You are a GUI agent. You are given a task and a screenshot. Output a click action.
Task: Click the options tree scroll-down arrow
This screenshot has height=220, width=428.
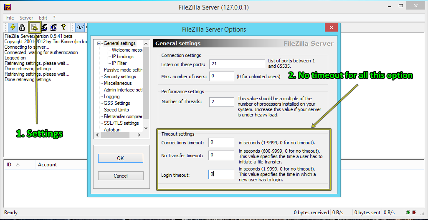pyautogui.click(x=146, y=128)
